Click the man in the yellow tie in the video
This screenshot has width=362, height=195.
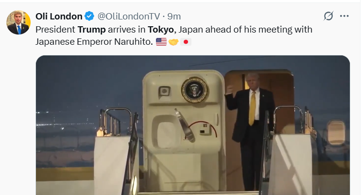[x=250, y=130]
